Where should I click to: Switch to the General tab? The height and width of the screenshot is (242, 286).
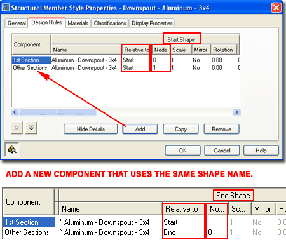coord(17,23)
